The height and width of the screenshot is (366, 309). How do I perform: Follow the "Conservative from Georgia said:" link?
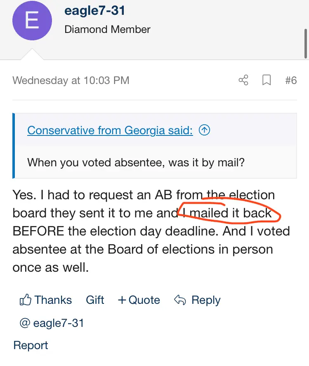[x=110, y=131]
